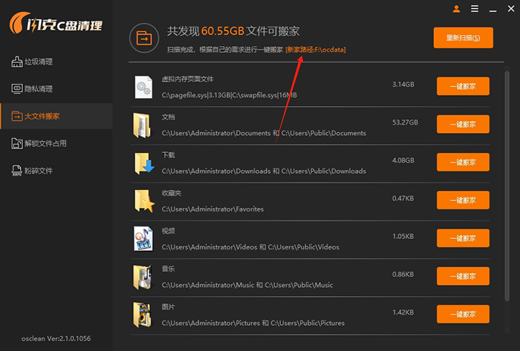The height and width of the screenshot is (351, 520).
Task: Open the hamburger main menu icon
Action: coord(475,9)
